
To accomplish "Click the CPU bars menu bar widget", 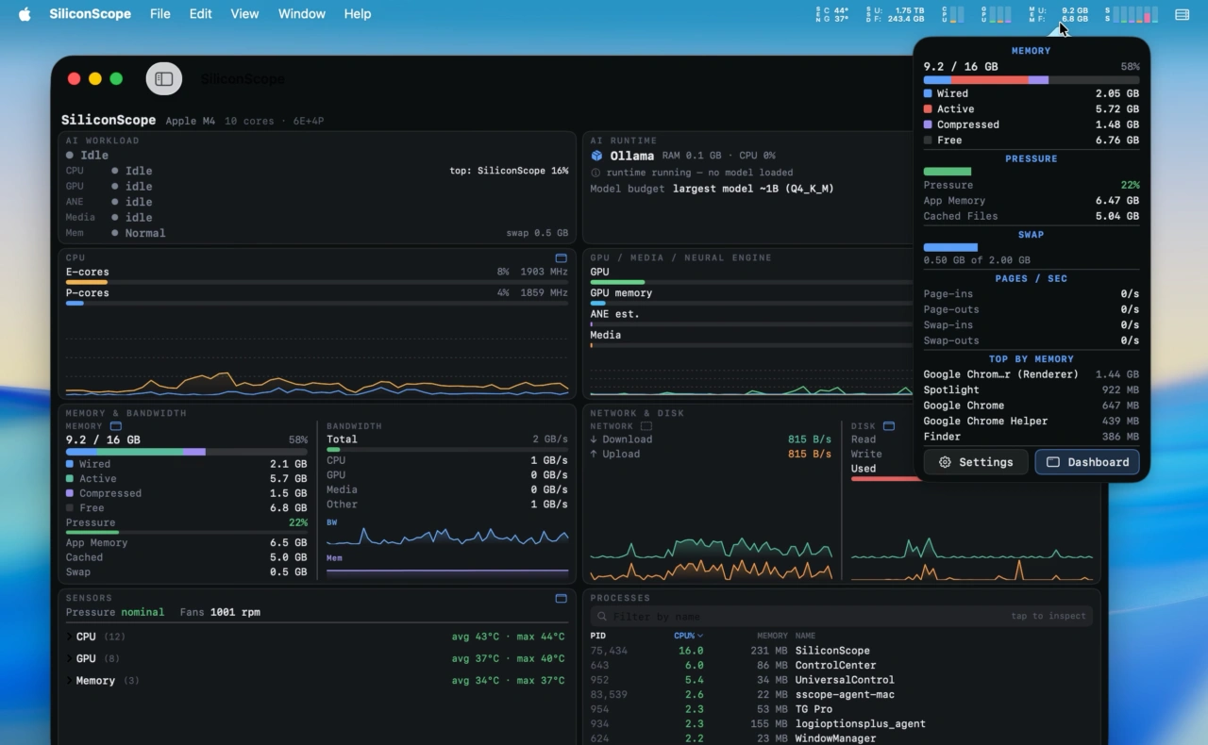I will [952, 14].
